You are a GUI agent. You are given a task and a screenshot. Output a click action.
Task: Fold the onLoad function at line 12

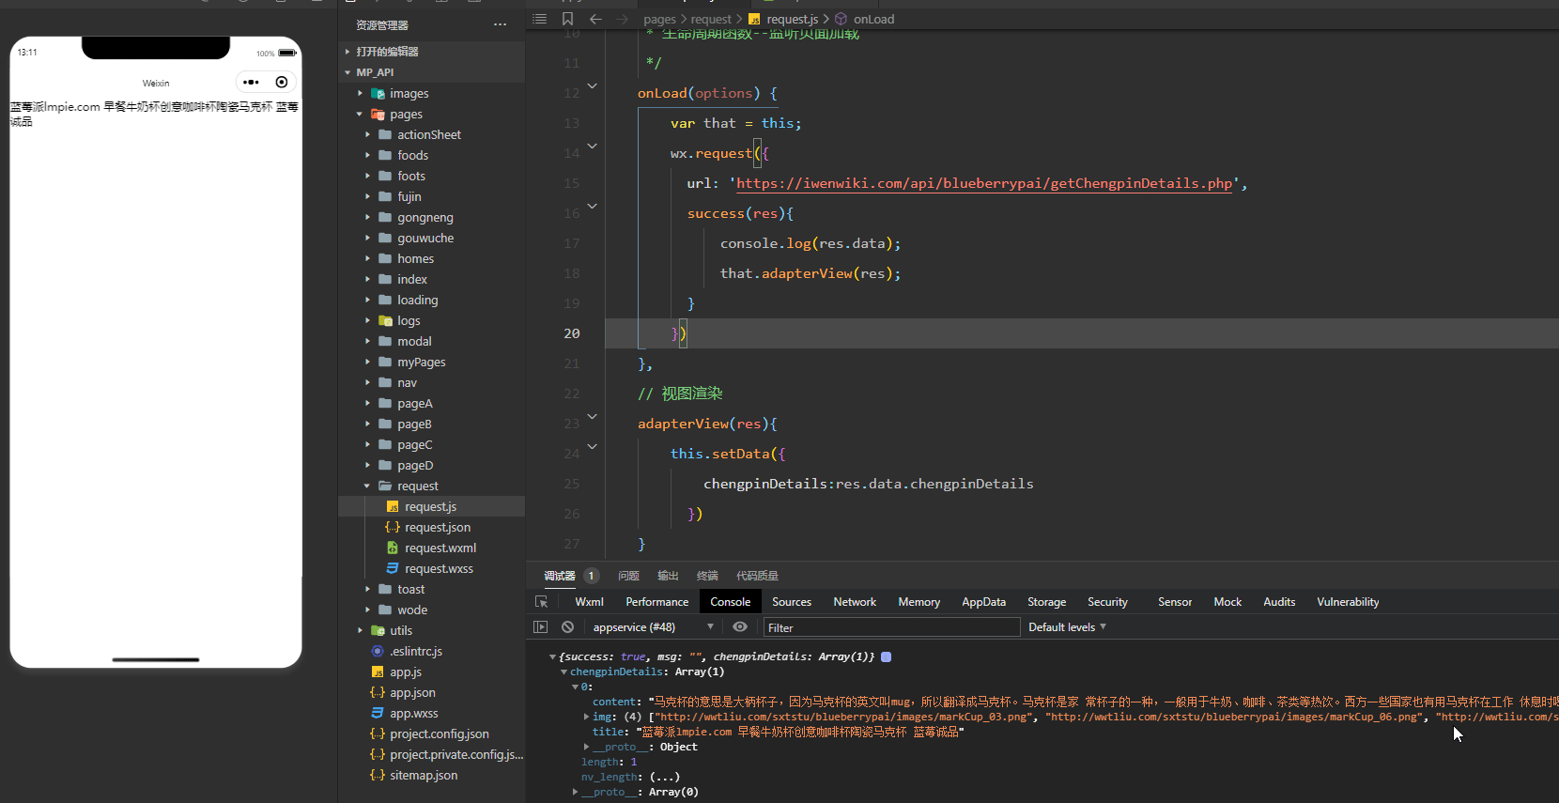pyautogui.click(x=593, y=86)
